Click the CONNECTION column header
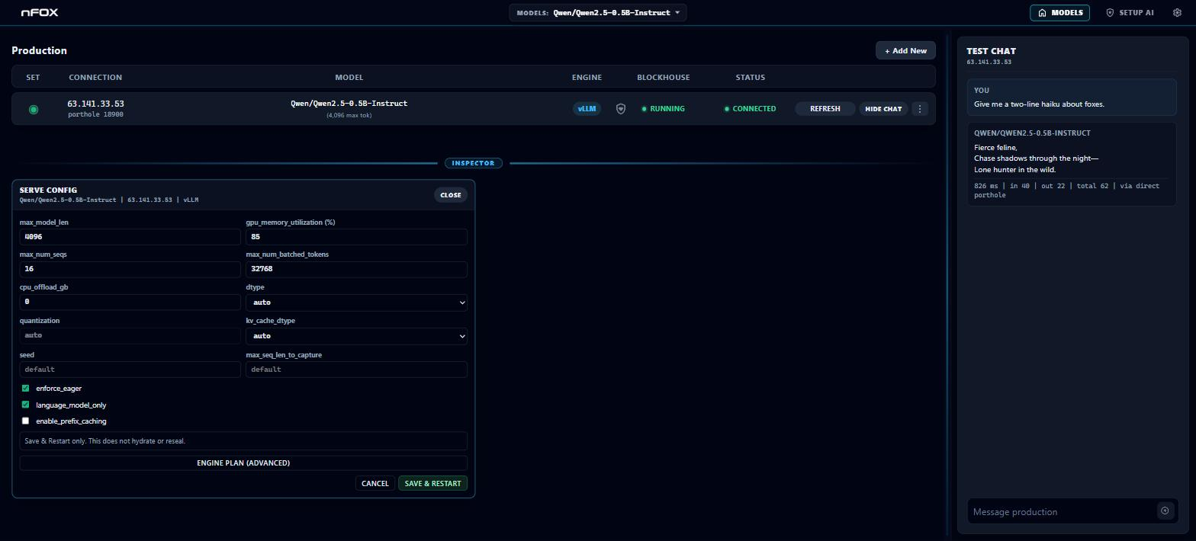 click(95, 77)
